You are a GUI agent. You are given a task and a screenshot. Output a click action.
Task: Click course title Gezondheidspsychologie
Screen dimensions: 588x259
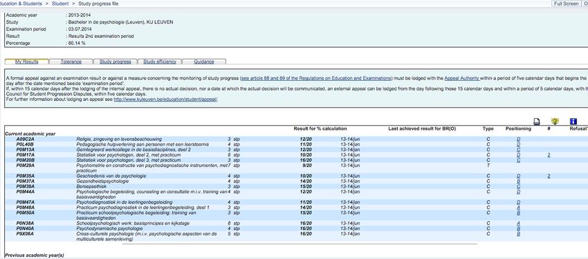pyautogui.click(x=102, y=181)
